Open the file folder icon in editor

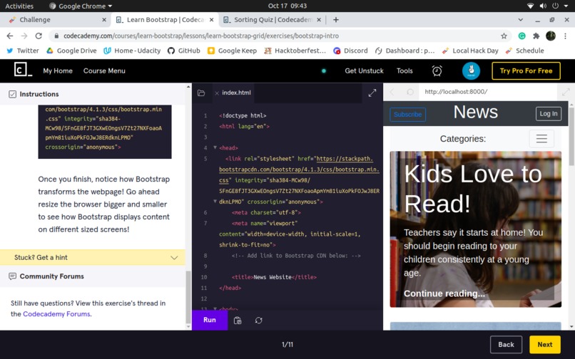coord(201,93)
